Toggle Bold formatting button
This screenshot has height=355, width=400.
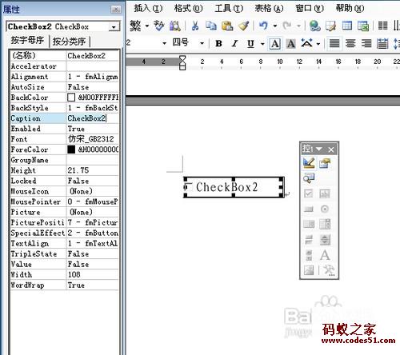click(218, 43)
